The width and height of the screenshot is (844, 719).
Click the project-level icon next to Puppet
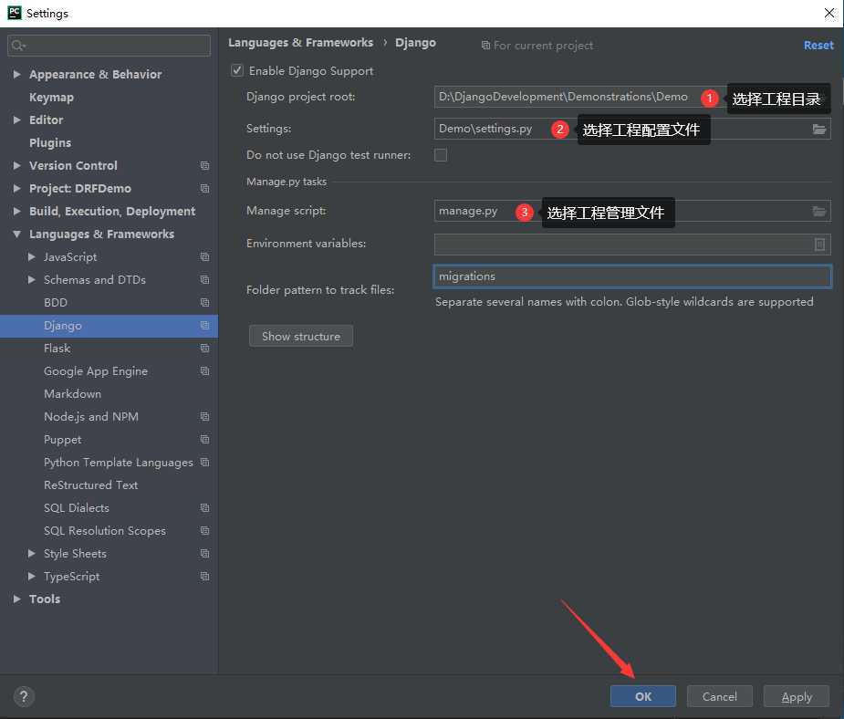coord(204,439)
